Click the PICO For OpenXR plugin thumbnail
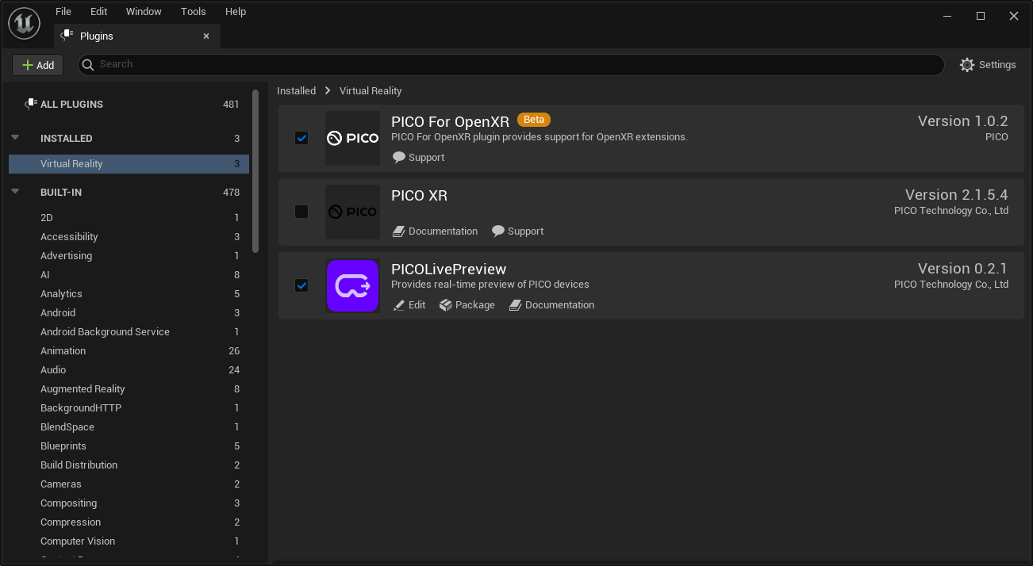The image size is (1033, 566). click(x=352, y=138)
